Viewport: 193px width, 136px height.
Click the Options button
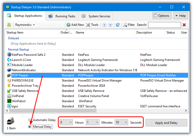point(162,16)
